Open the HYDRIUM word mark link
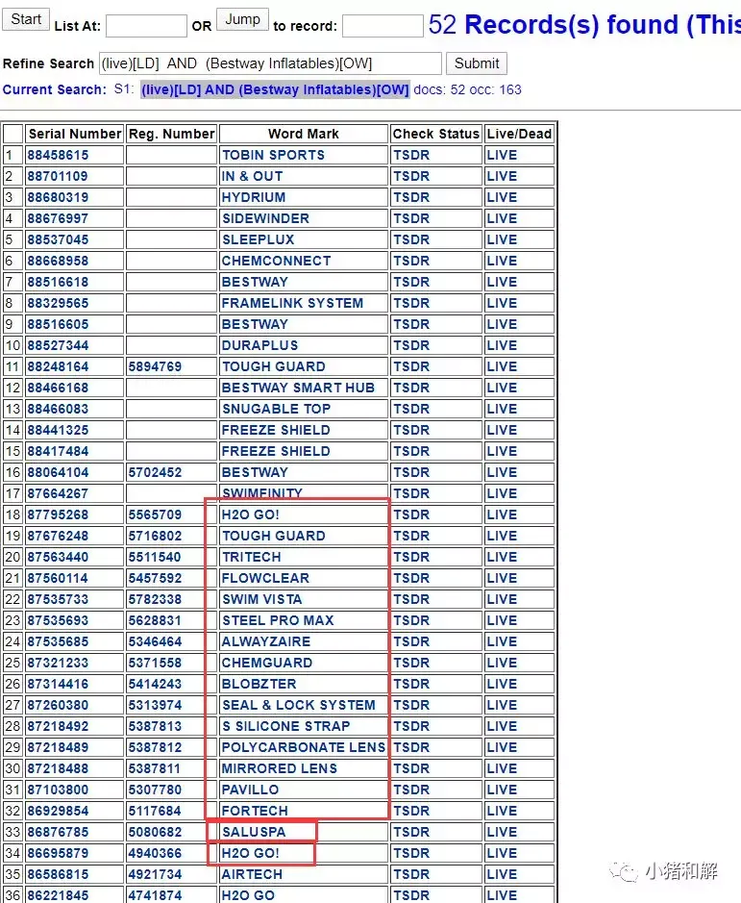This screenshot has width=741, height=903. (x=254, y=197)
